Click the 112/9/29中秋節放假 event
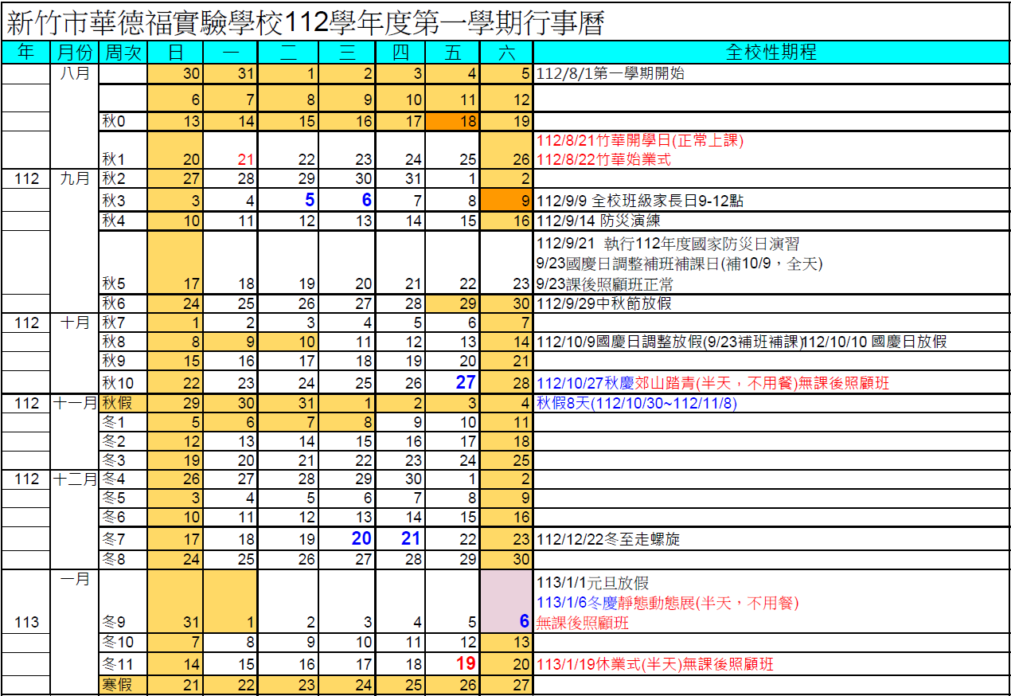This screenshot has height=696, width=1011. (605, 303)
